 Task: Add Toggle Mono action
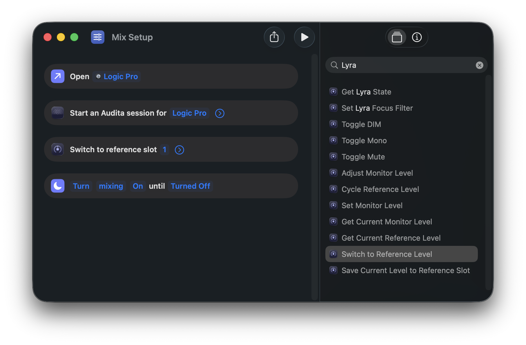pyautogui.click(x=402, y=141)
